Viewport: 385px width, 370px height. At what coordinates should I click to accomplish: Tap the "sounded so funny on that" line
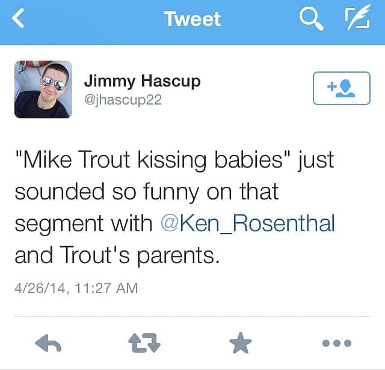[x=146, y=192]
